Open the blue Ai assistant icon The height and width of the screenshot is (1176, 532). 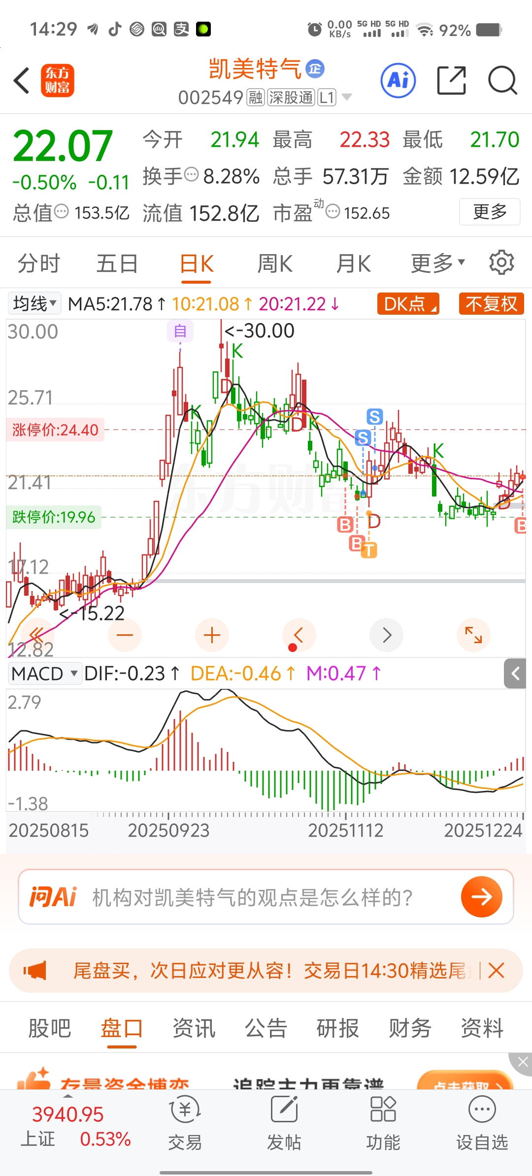(398, 80)
